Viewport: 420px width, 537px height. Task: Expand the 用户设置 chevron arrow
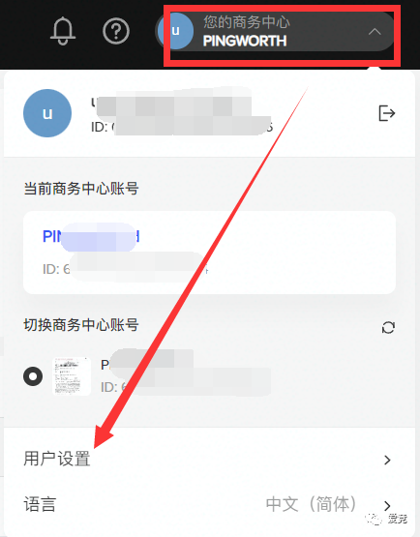(x=387, y=460)
